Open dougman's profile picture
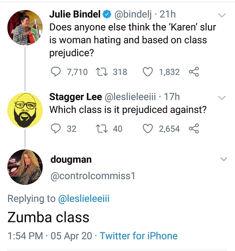235x251 pixels. (x=25, y=167)
